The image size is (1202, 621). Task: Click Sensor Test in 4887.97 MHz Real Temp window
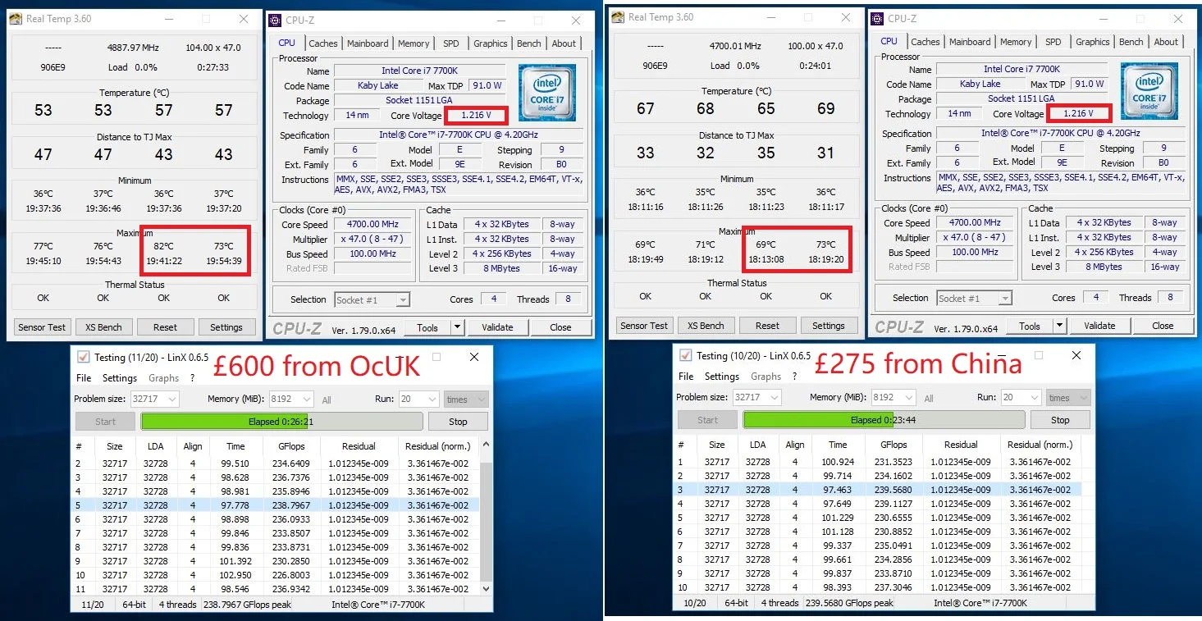[x=42, y=327]
